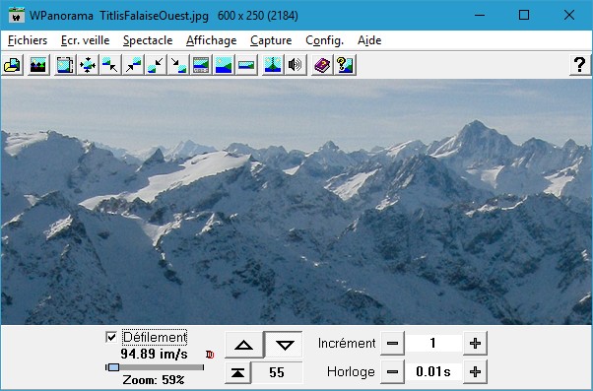Open the Affichage menu
Viewport: 593px width, 391px height.
(212, 40)
